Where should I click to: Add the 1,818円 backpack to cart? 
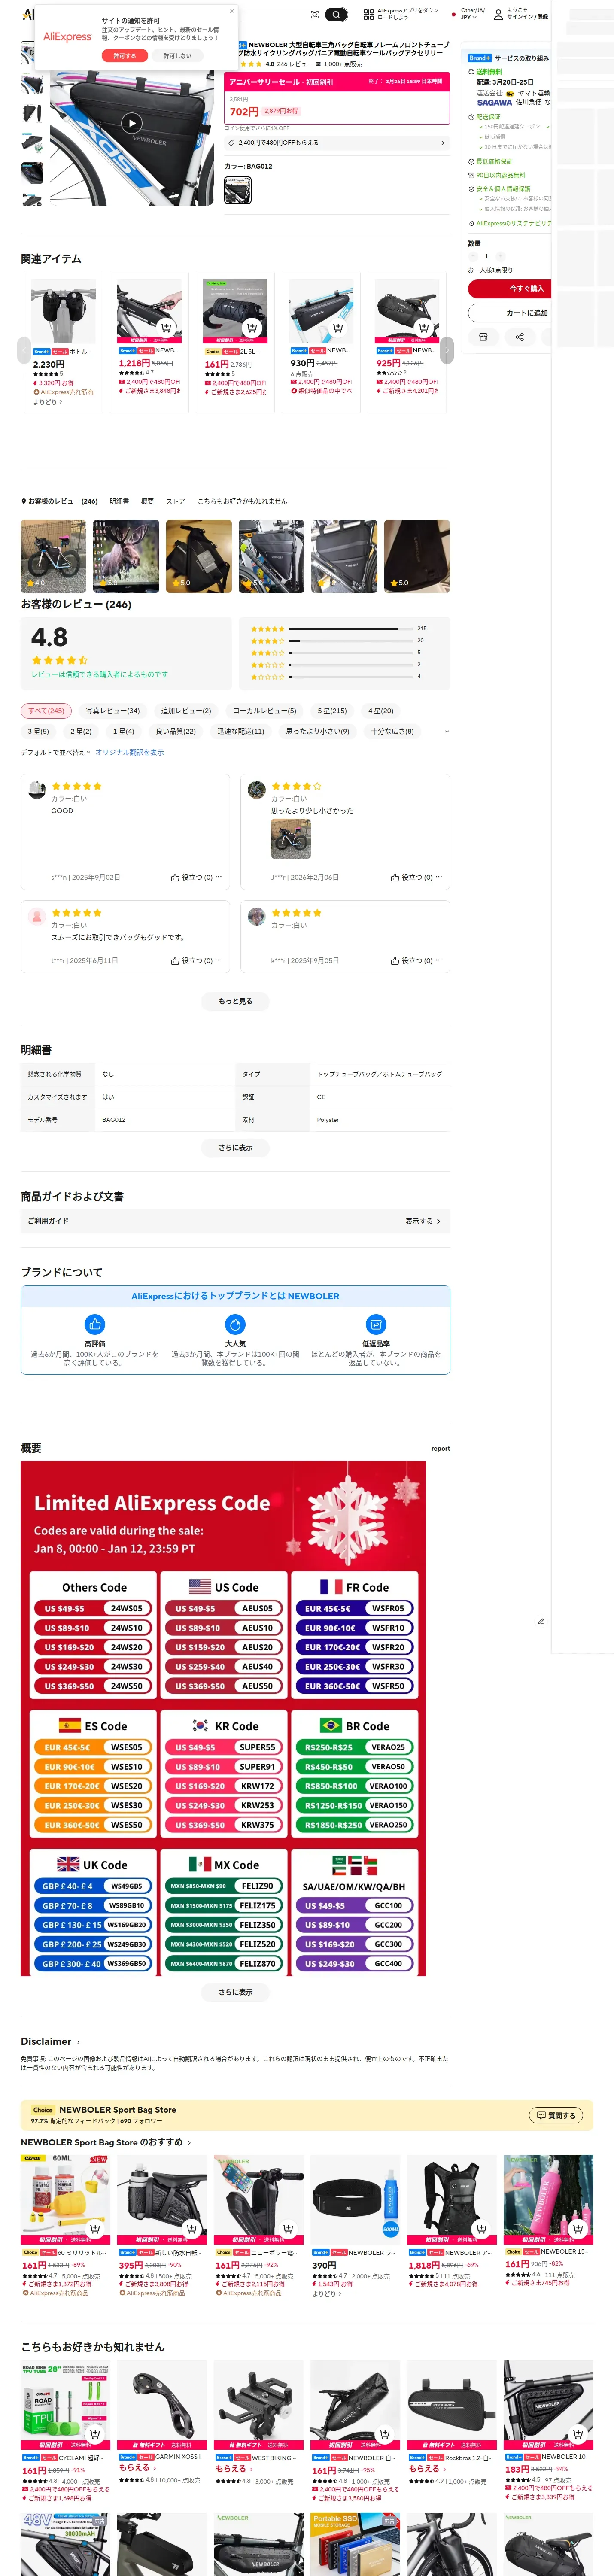pyautogui.click(x=481, y=2229)
